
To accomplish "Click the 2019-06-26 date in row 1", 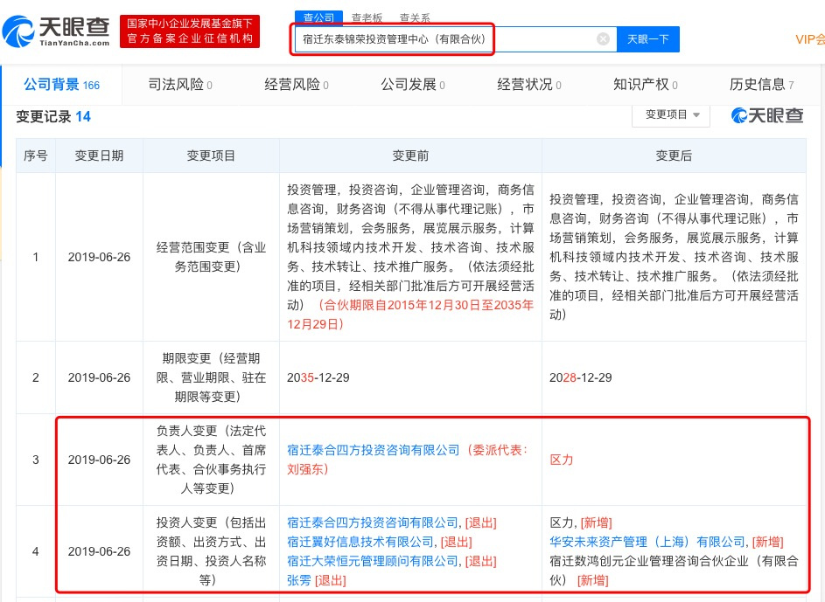I will (x=99, y=257).
